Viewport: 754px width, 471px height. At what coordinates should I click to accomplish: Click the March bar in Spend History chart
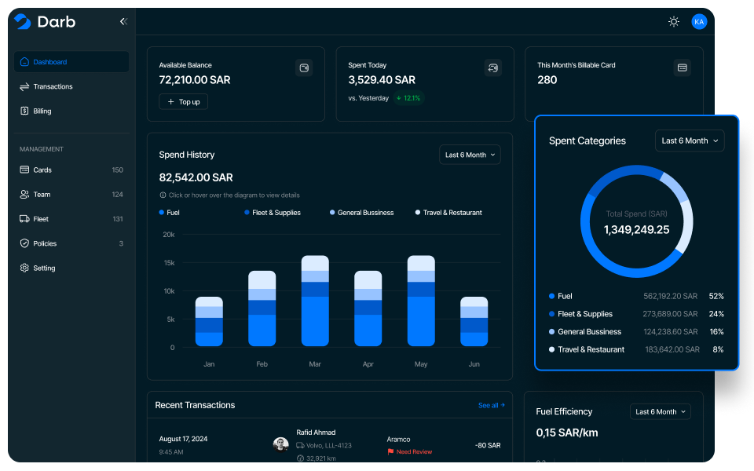(x=315, y=301)
